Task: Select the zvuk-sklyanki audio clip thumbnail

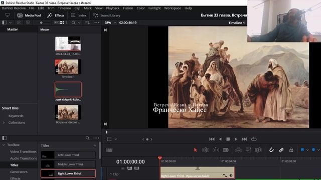Action: [68, 89]
